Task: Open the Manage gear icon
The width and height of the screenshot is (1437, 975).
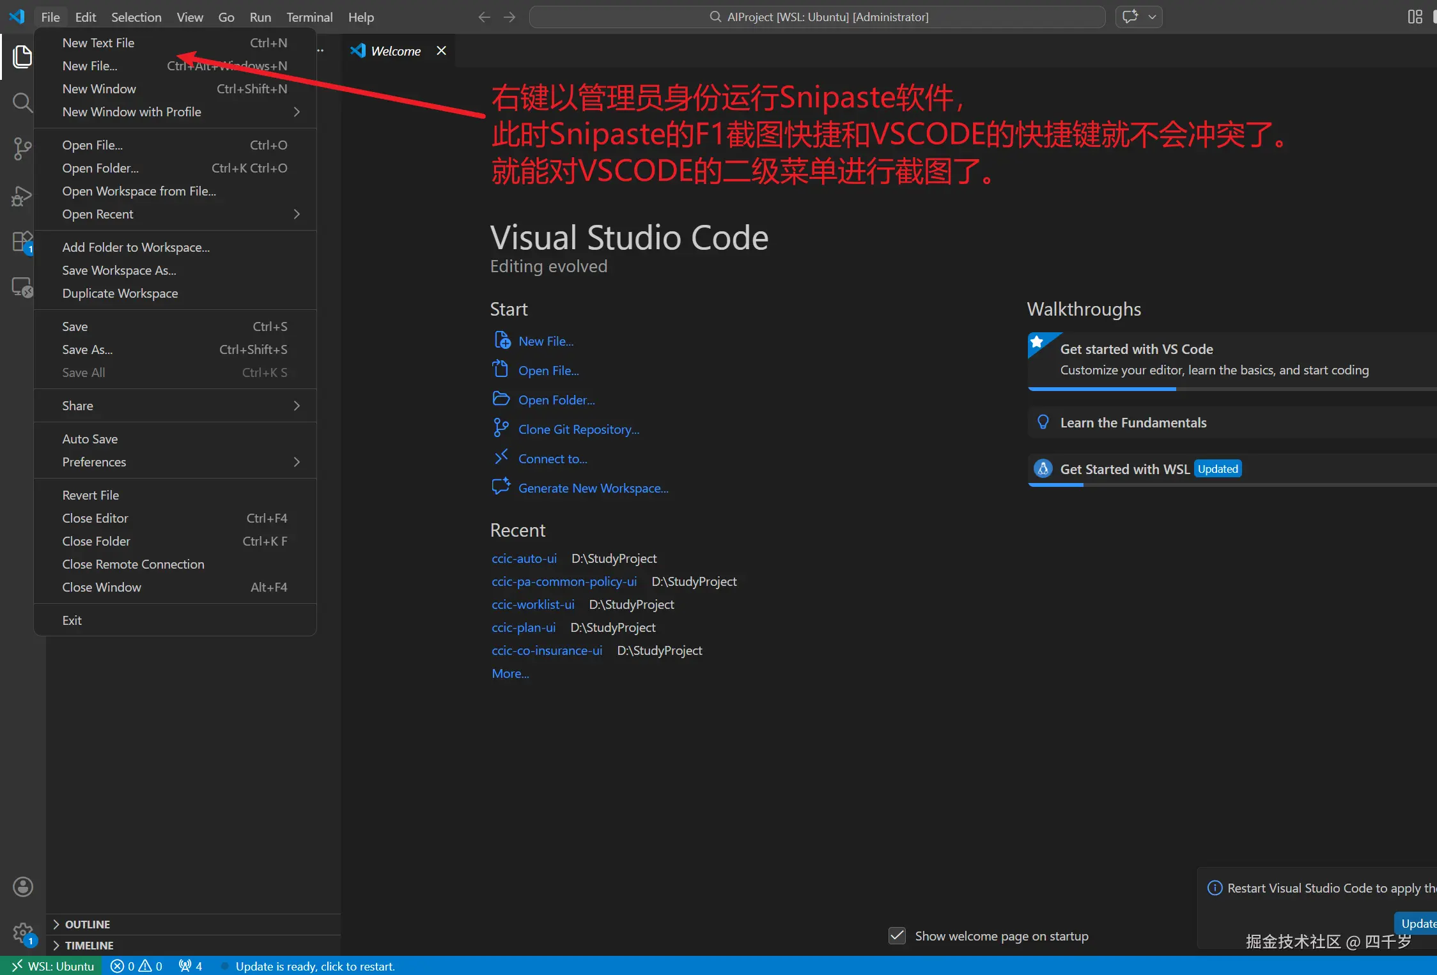Action: click(x=23, y=933)
